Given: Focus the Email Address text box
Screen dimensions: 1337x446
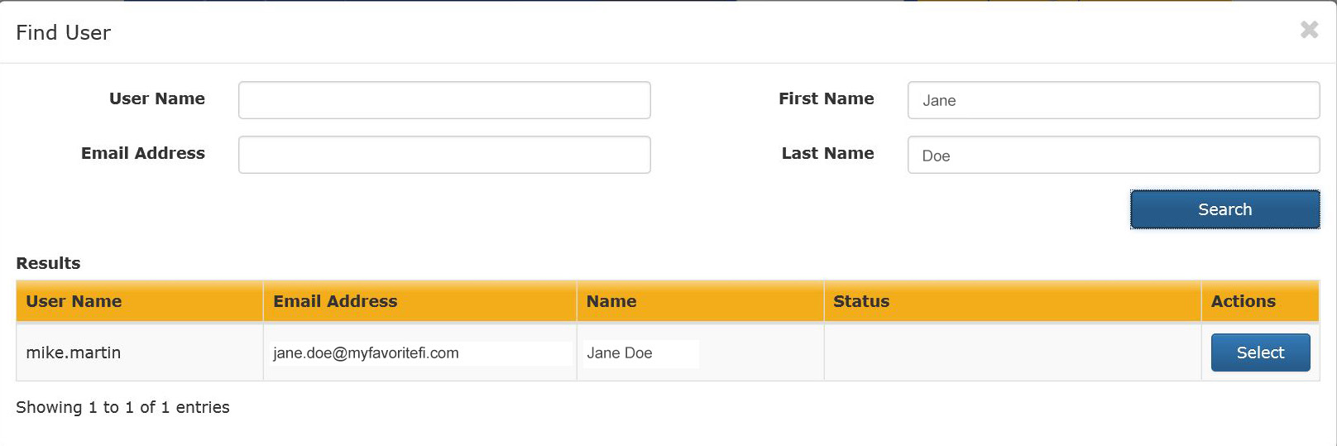Looking at the screenshot, I should point(444,155).
